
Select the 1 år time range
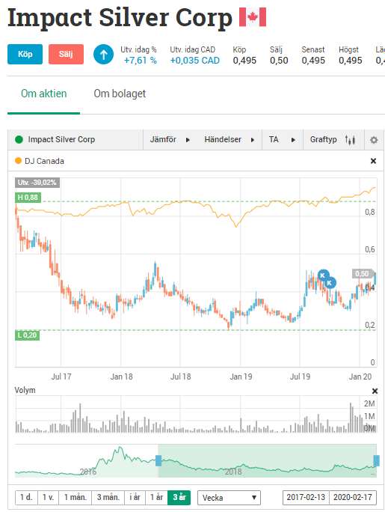pos(156,498)
